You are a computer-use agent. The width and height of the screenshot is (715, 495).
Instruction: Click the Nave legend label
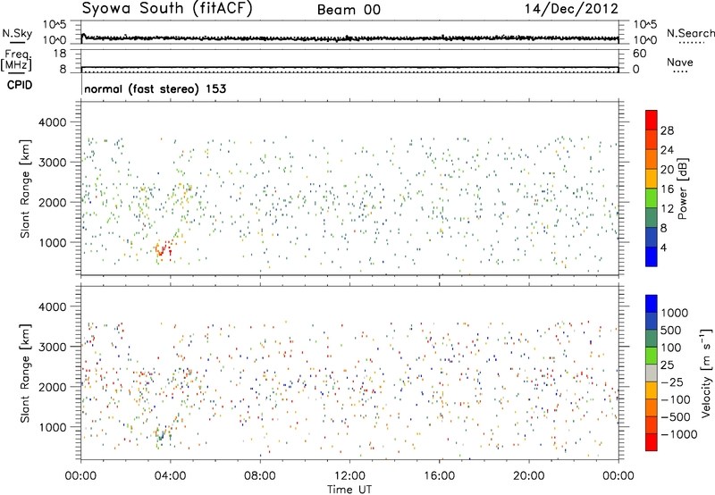680,62
